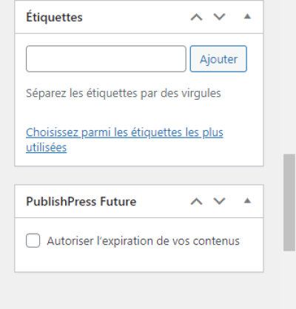Image resolution: width=296 pixels, height=309 pixels.
Task: Move the Étiquettes panel up
Action: 196,17
